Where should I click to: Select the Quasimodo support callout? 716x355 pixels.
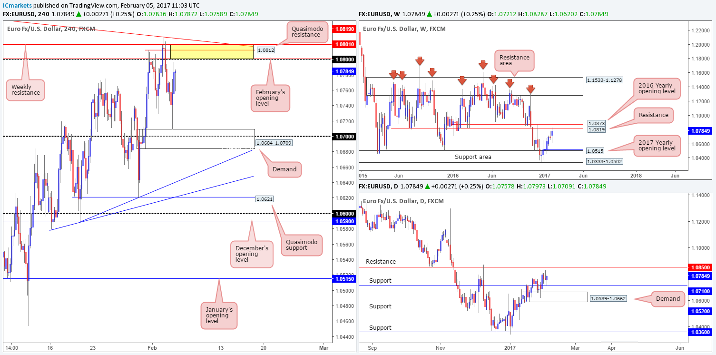pos(302,244)
